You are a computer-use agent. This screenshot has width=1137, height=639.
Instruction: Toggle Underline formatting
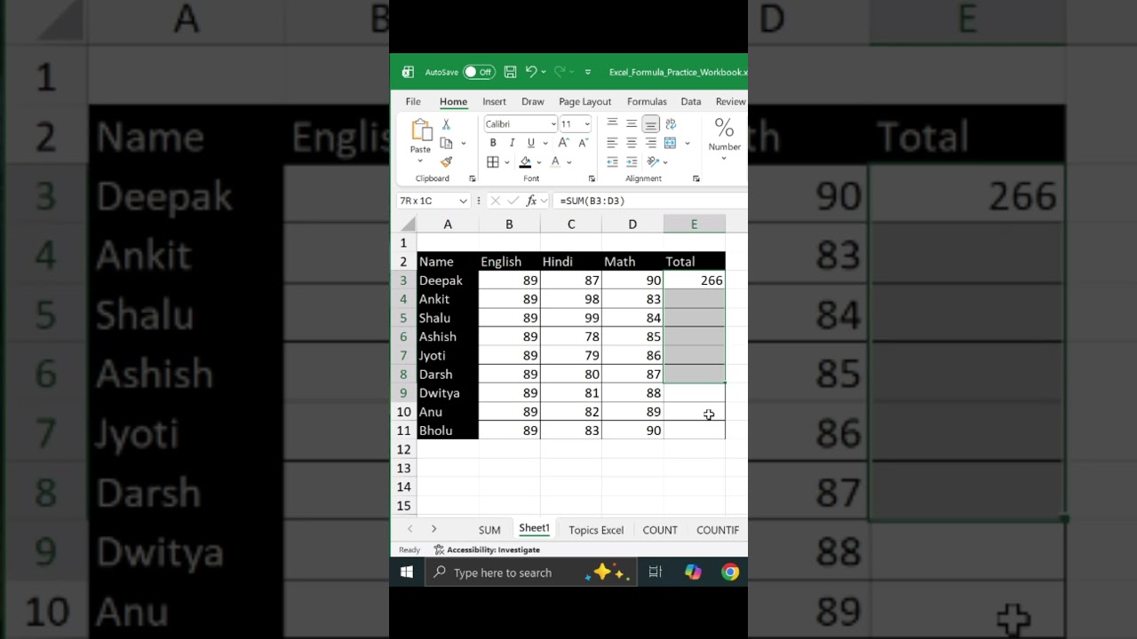point(530,143)
